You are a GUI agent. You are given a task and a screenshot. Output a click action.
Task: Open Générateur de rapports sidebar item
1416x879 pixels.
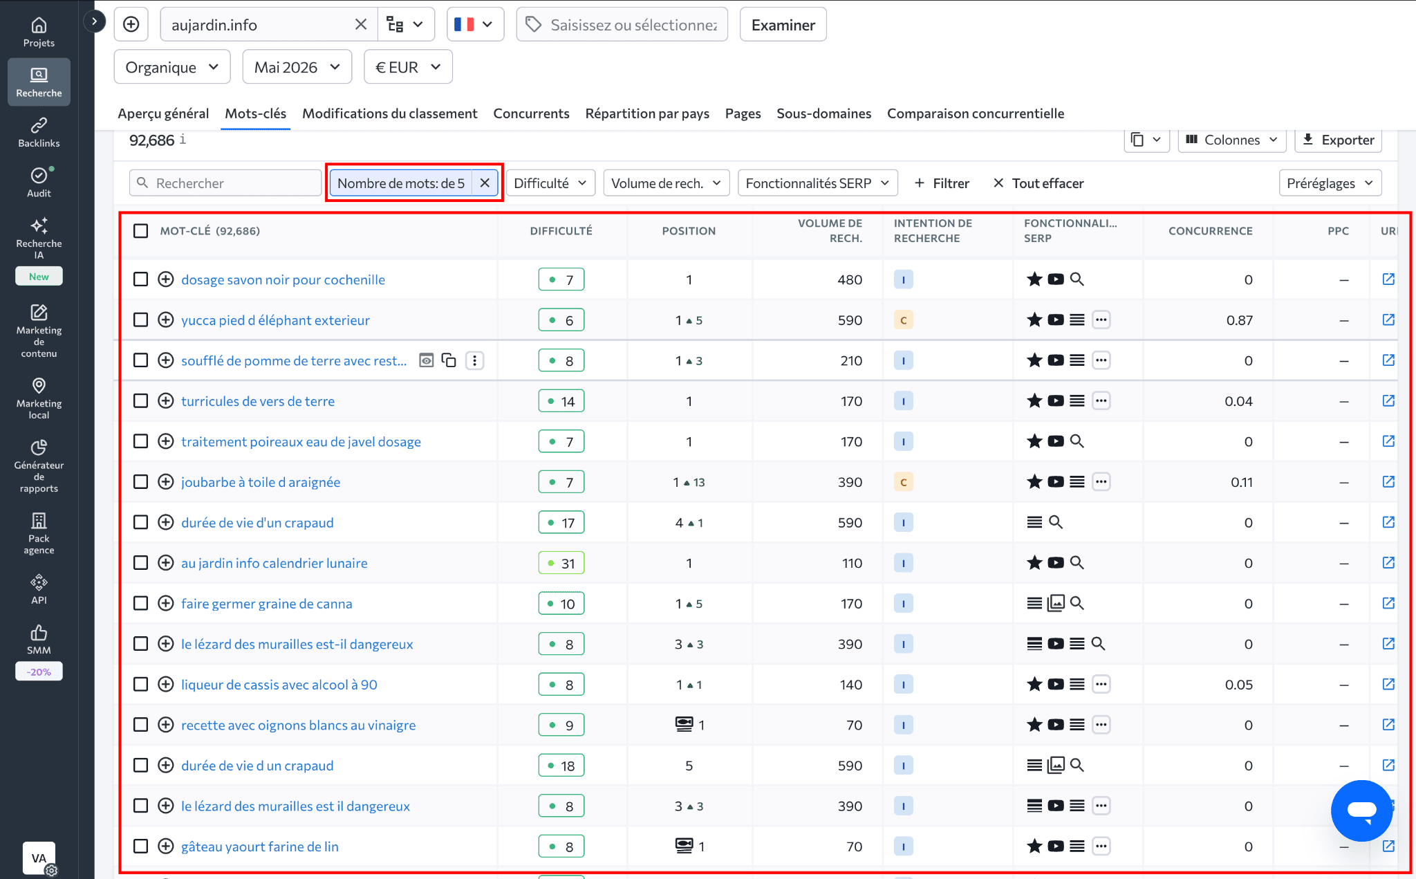pyautogui.click(x=39, y=465)
